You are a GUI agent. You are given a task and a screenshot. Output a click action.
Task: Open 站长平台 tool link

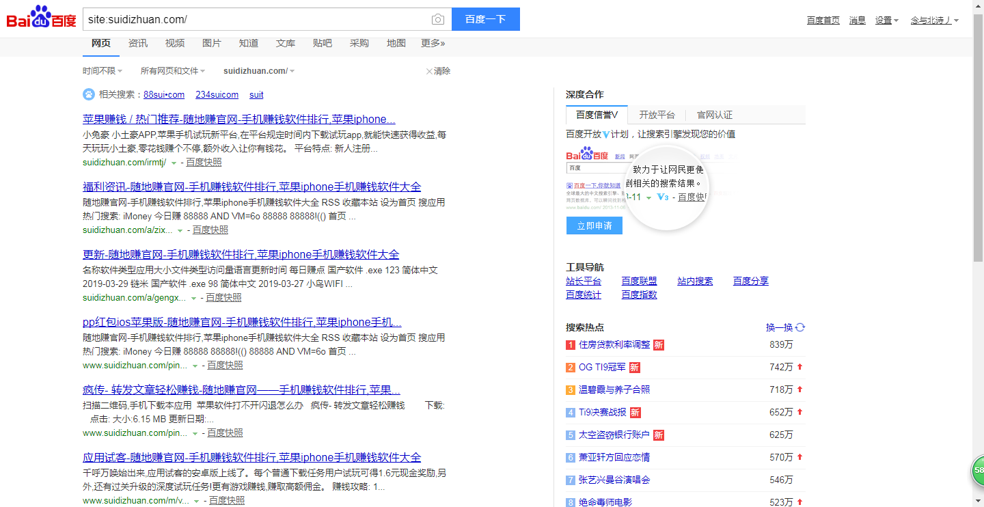584,282
